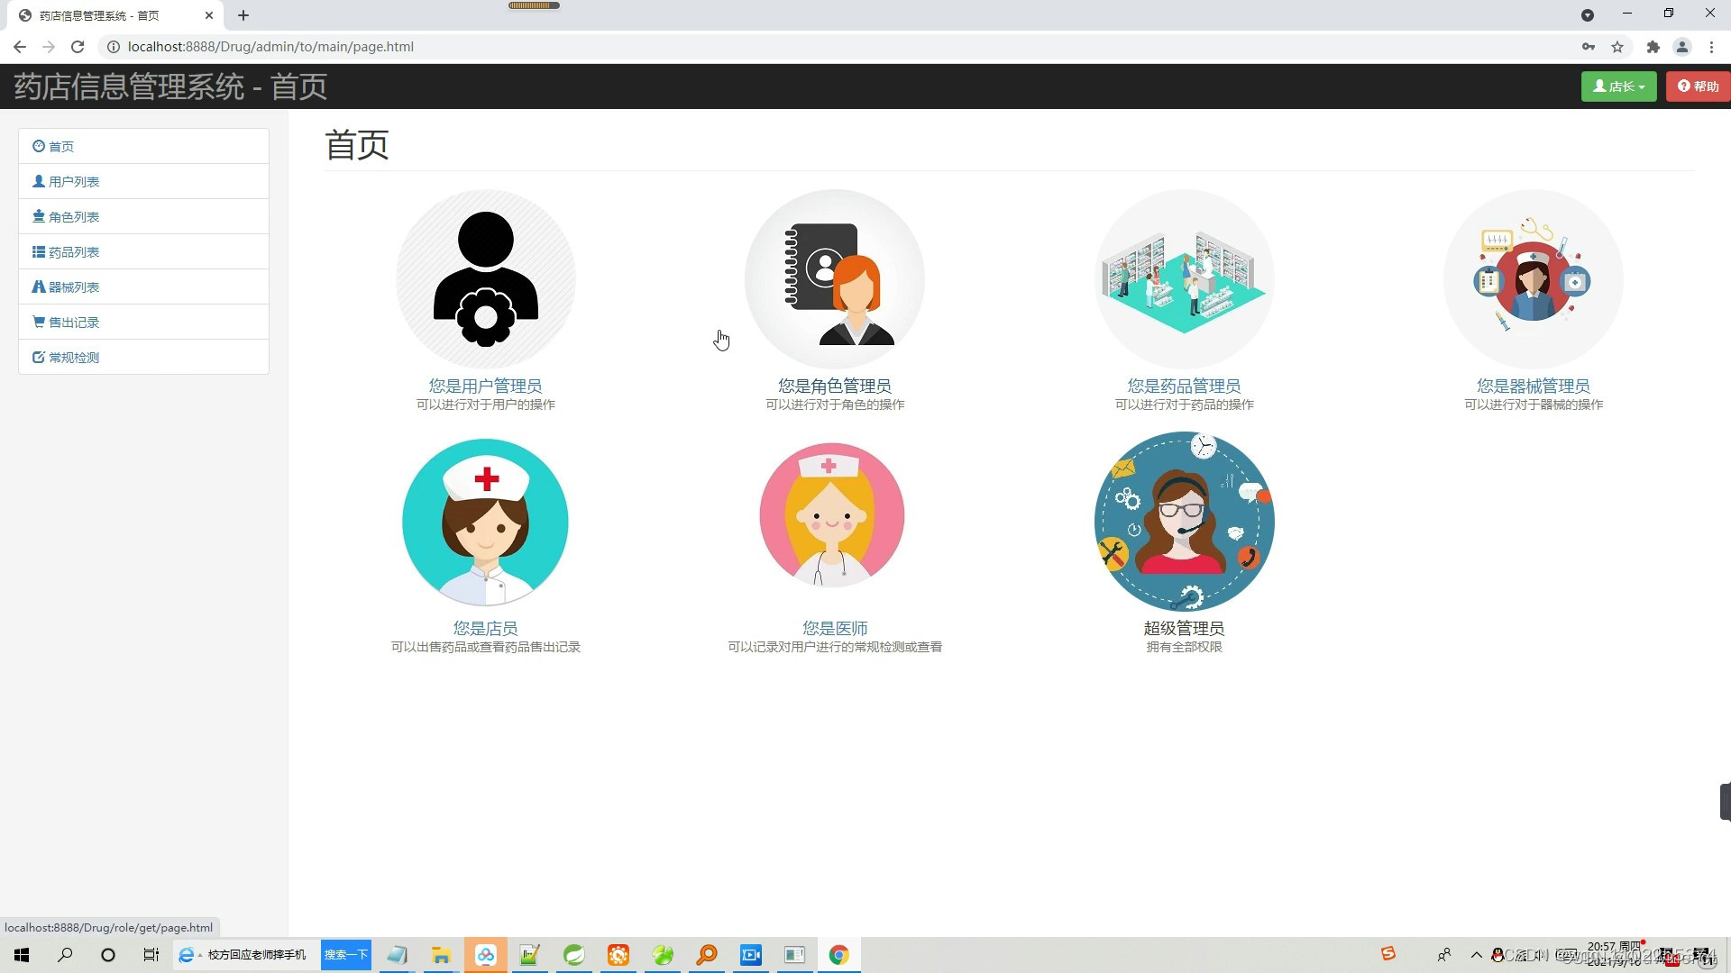Click the 搜索一下 search button
The width and height of the screenshot is (1731, 973).
345,955
